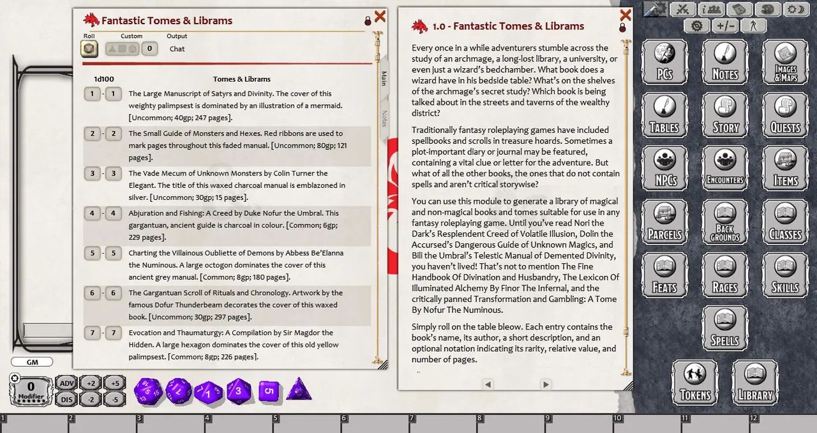Click the red dragon link icon of table window
The height and width of the screenshot is (433, 817).
point(91,20)
